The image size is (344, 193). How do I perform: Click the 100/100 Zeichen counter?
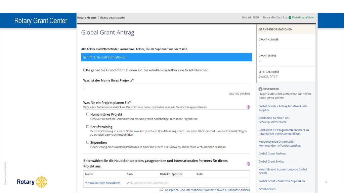239,94
